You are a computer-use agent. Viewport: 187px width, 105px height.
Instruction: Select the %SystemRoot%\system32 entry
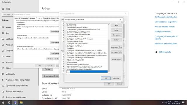87,60
